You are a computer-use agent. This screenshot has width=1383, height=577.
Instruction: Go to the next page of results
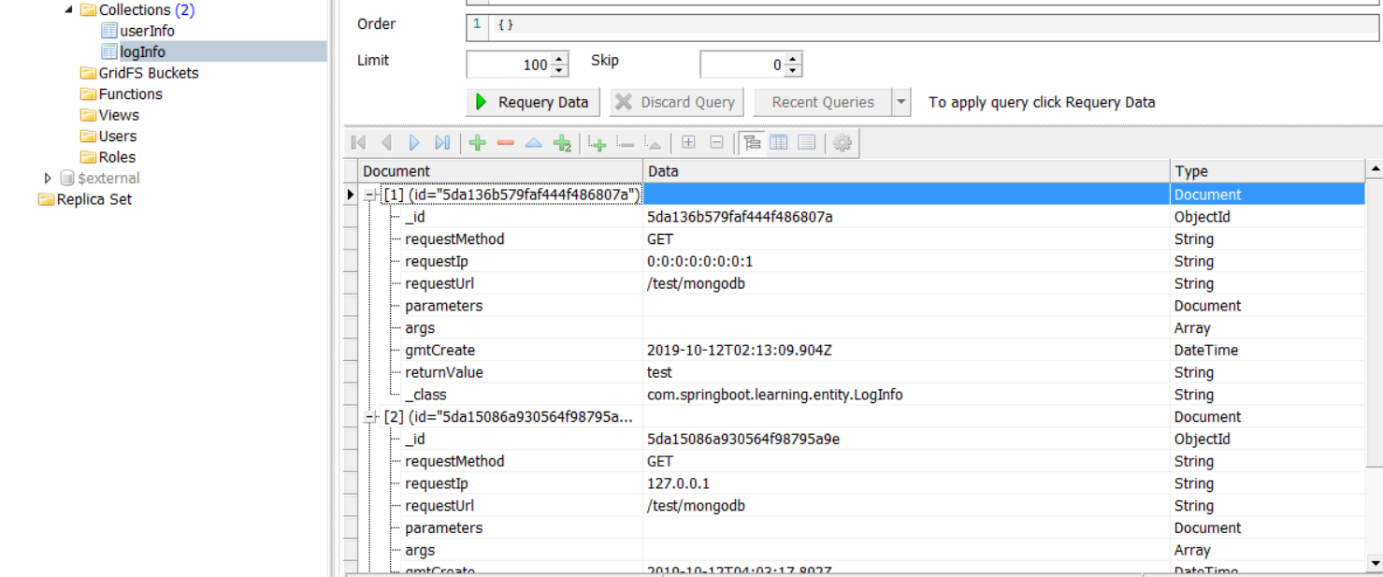[x=414, y=143]
